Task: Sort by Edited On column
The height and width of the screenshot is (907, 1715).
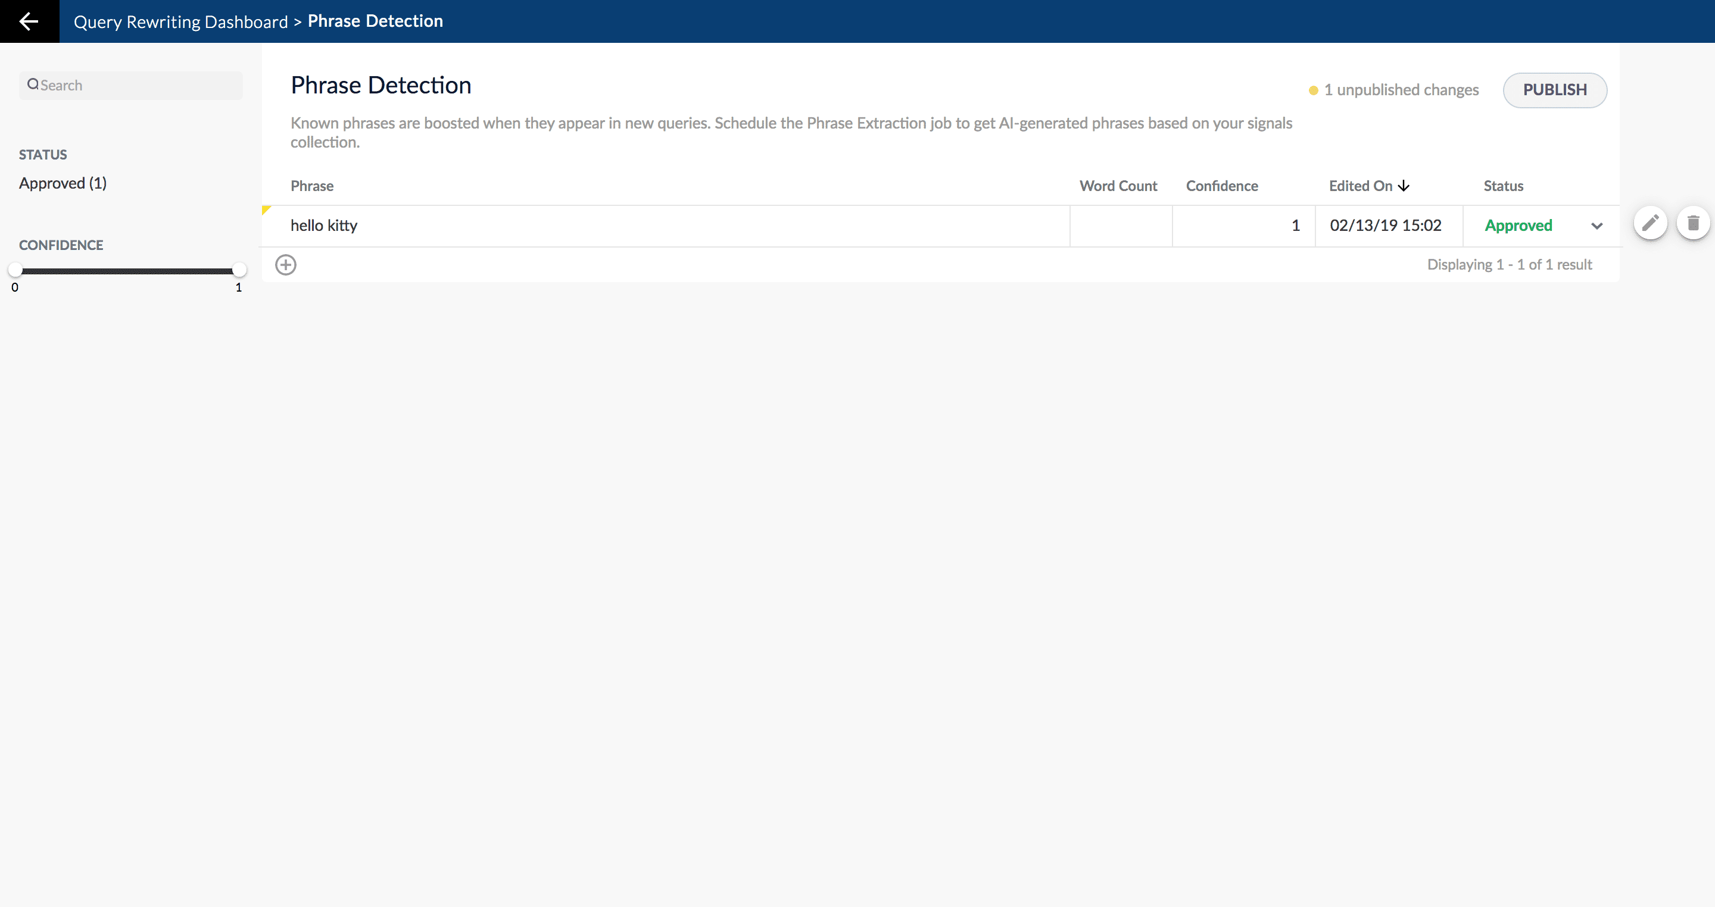Action: (x=1360, y=186)
